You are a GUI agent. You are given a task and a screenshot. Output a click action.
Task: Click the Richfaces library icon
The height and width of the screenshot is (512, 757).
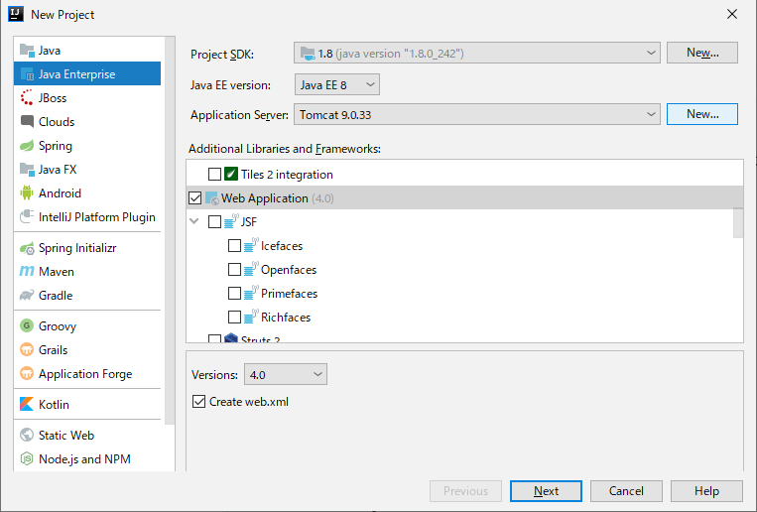[x=251, y=317]
